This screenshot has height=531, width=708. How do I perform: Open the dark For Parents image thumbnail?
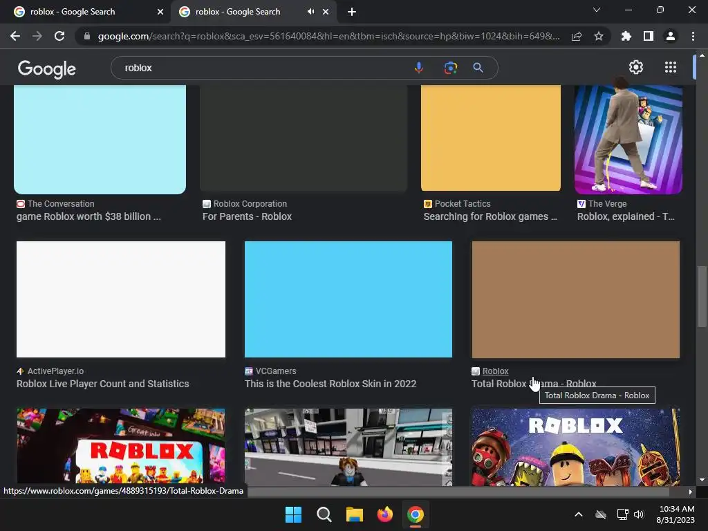coord(304,138)
